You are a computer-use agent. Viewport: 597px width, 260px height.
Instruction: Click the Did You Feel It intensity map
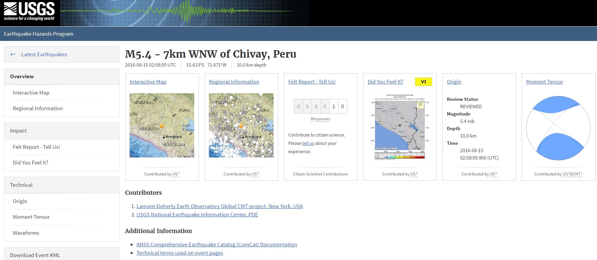click(399, 129)
